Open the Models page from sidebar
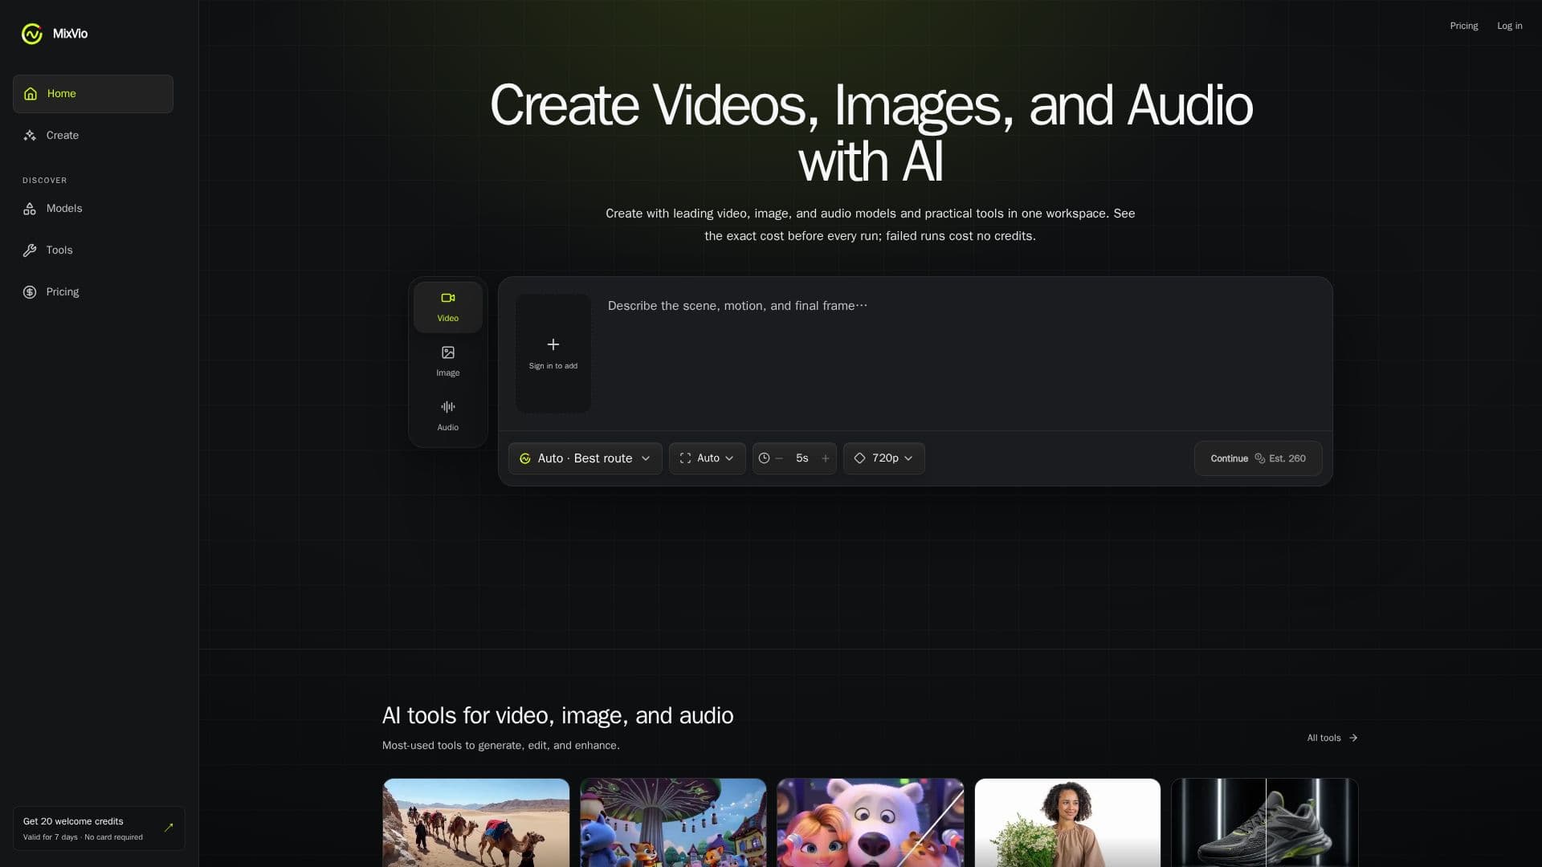Viewport: 1542px width, 867px height. point(93,209)
